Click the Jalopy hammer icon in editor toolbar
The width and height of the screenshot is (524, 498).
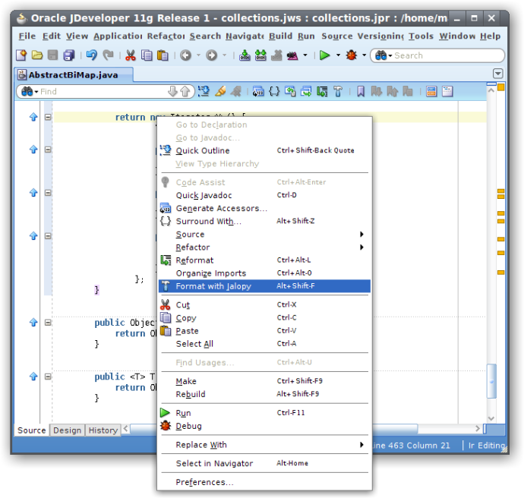tap(338, 91)
